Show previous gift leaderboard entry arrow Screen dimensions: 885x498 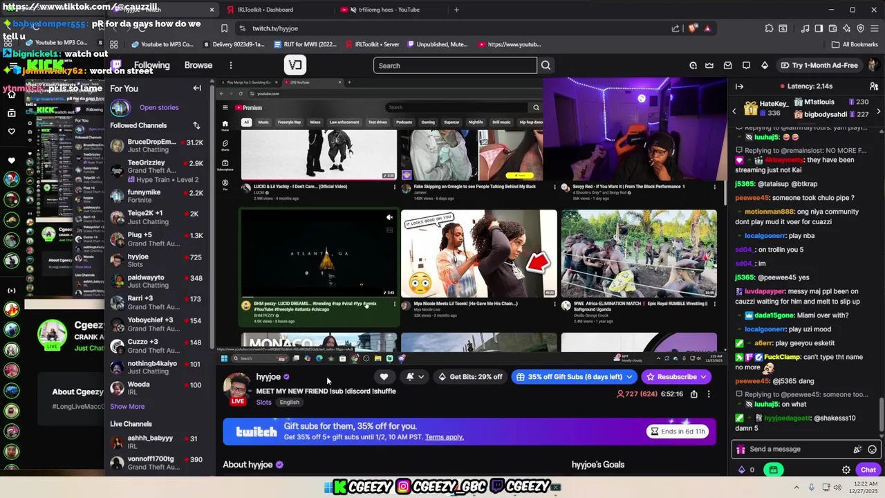[x=734, y=111]
